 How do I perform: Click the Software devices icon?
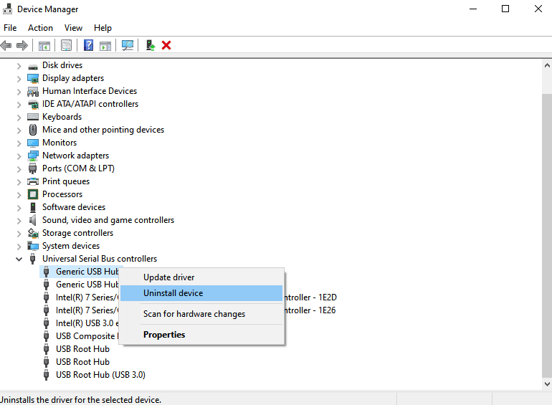[33, 207]
